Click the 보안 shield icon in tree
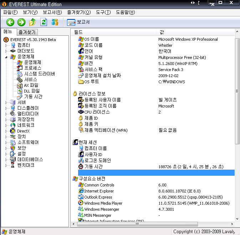240x235 pixels. click(x=12, y=148)
